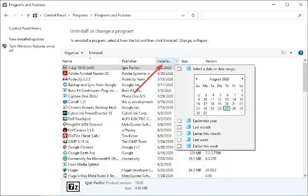Click the Backup and Sync from Google icon
The image size is (308, 196).
pos(65,85)
